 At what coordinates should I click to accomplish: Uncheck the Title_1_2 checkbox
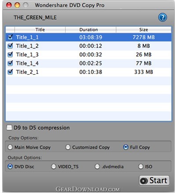tap(10, 46)
